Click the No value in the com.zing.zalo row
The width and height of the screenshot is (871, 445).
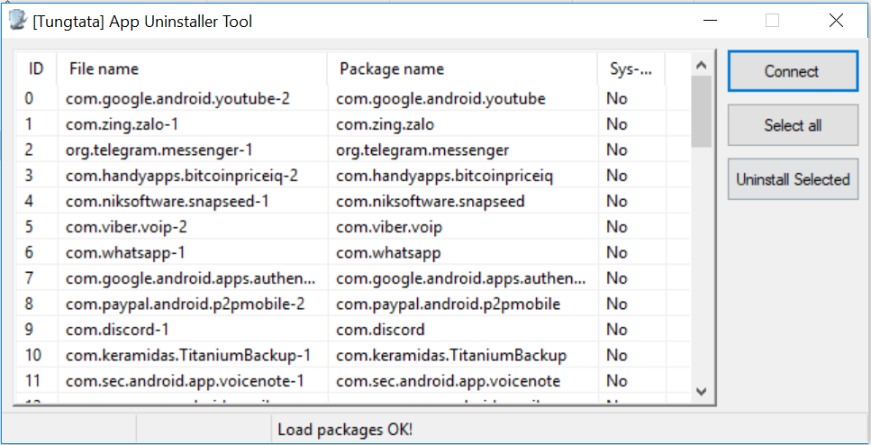pos(617,124)
